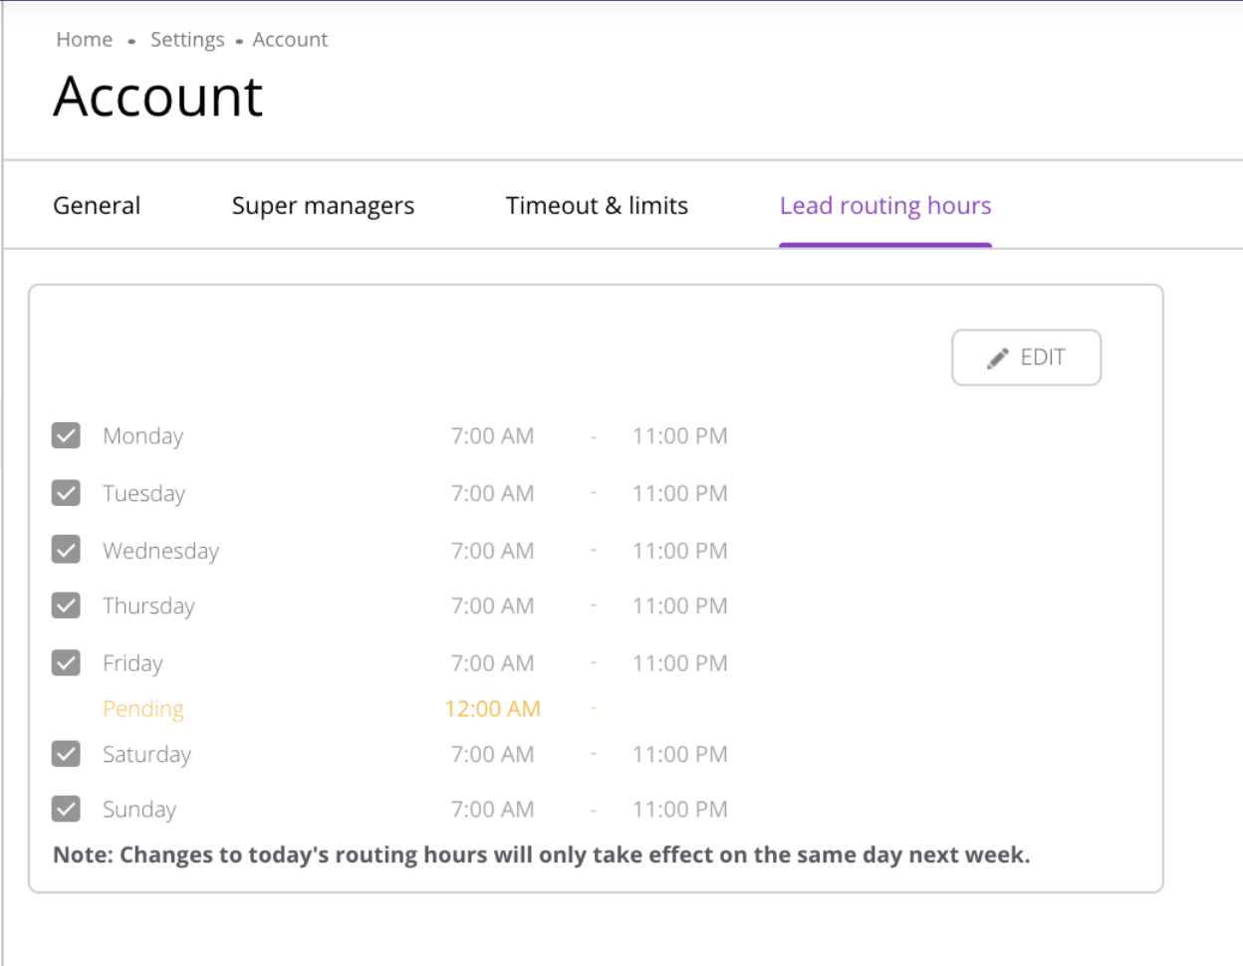Navigate to Settings in the breadcrumb
The image size is (1243, 966).
tap(187, 40)
